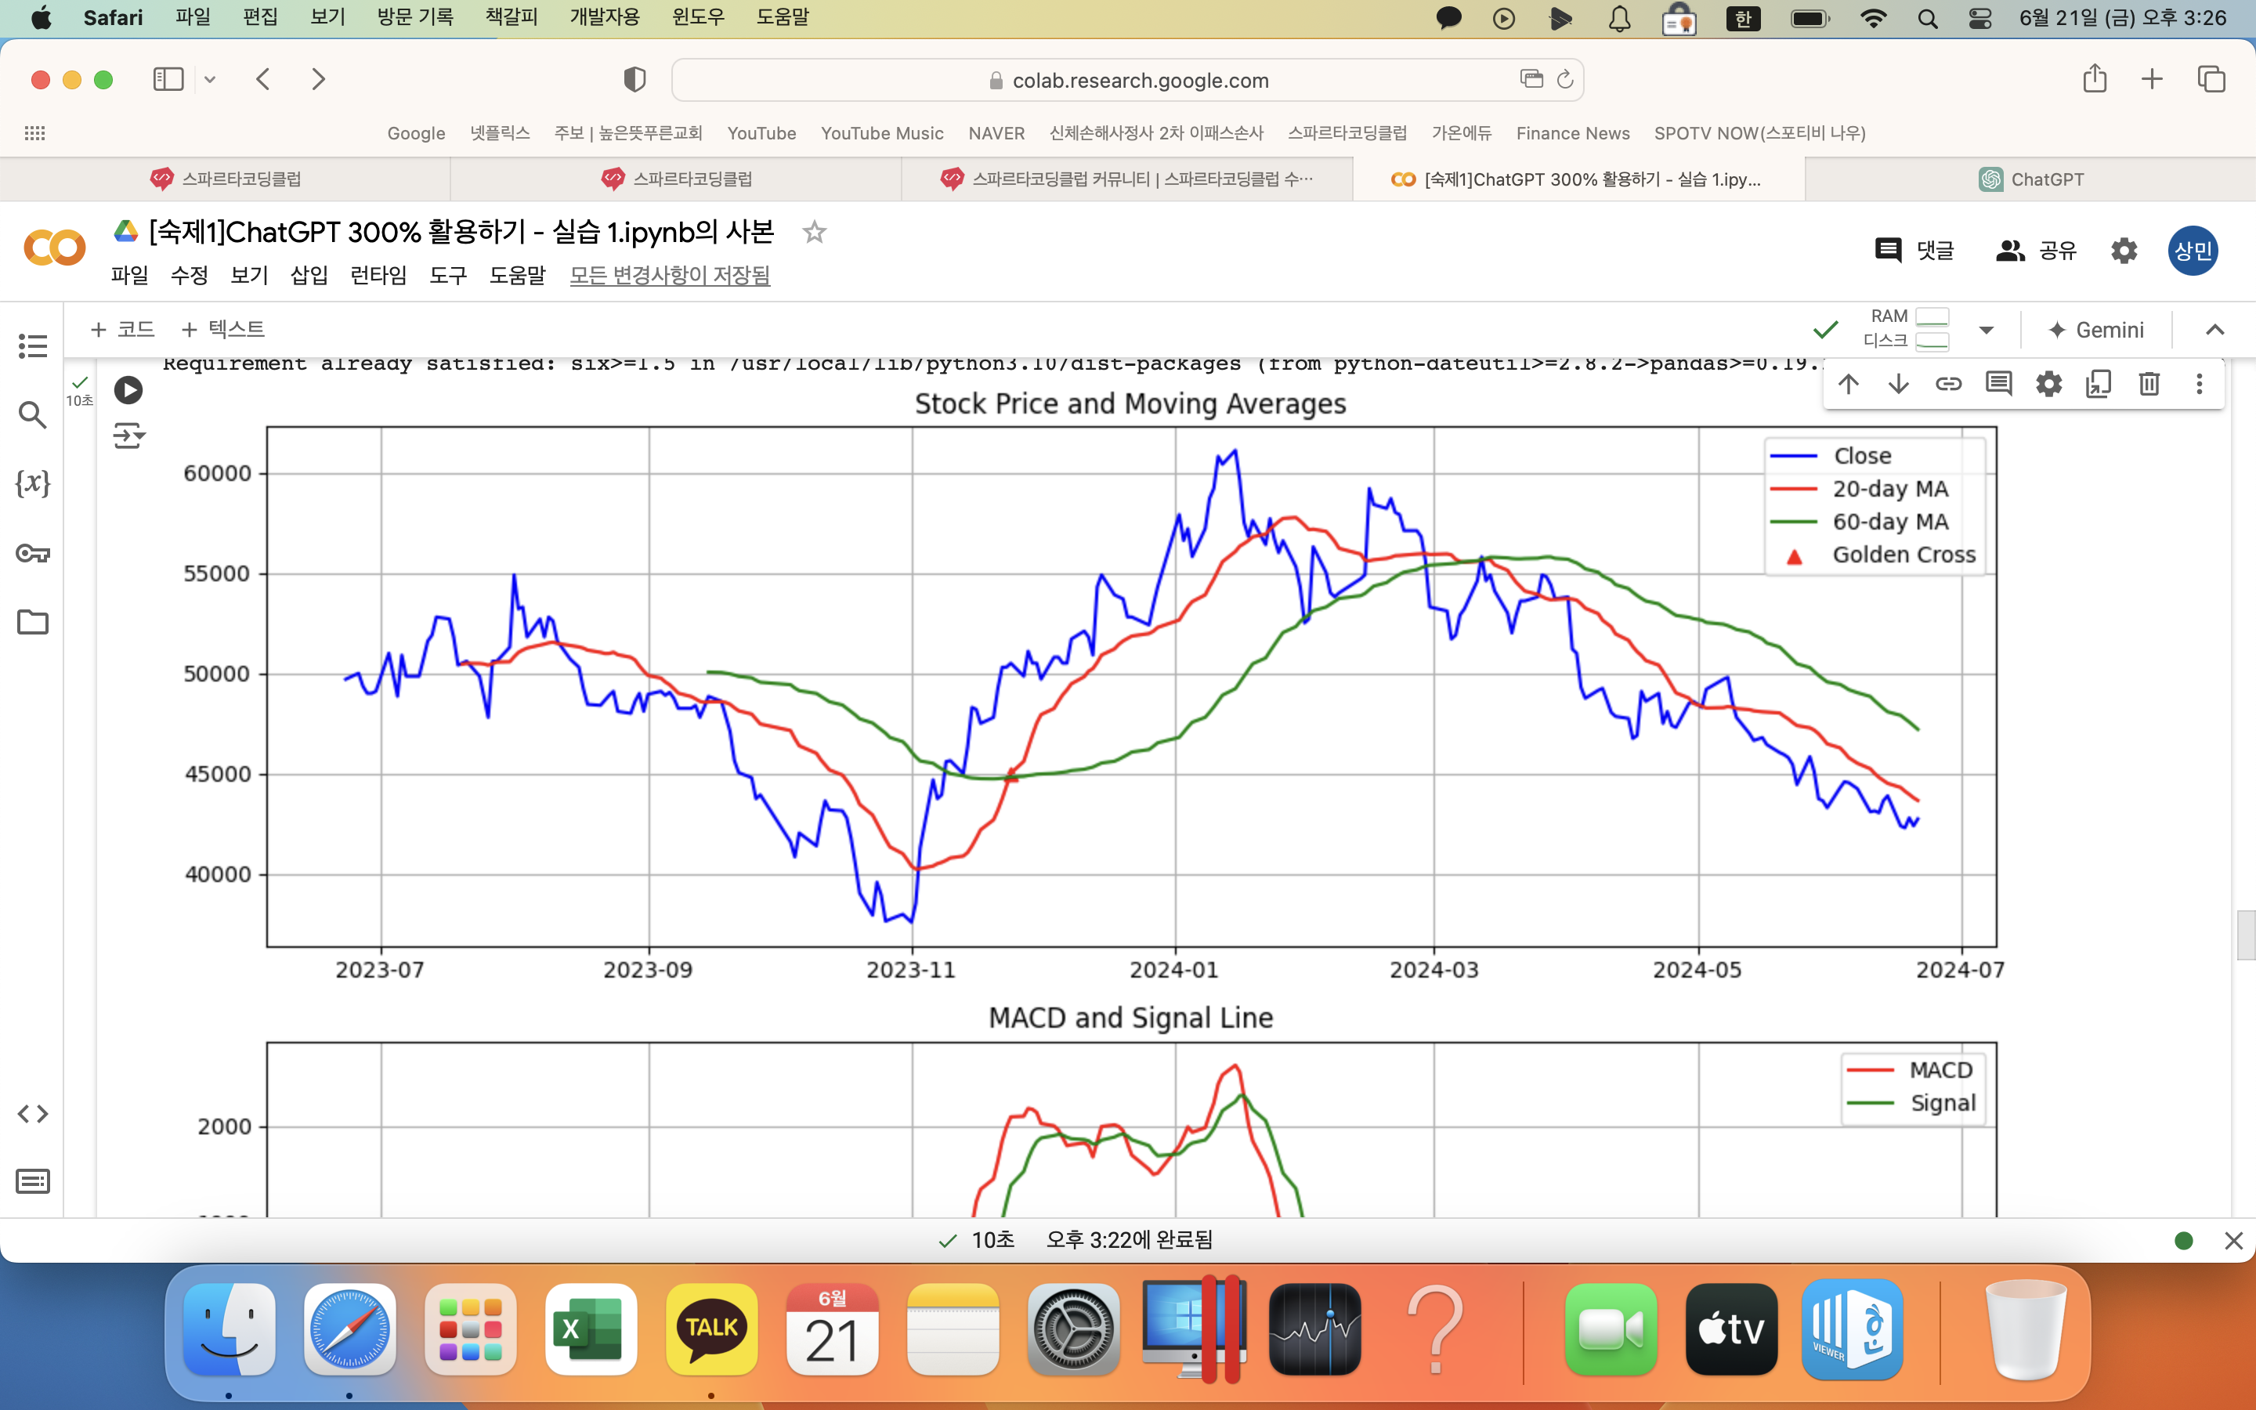Reload the Colab page
Image resolution: width=2256 pixels, height=1410 pixels.
point(1565,79)
